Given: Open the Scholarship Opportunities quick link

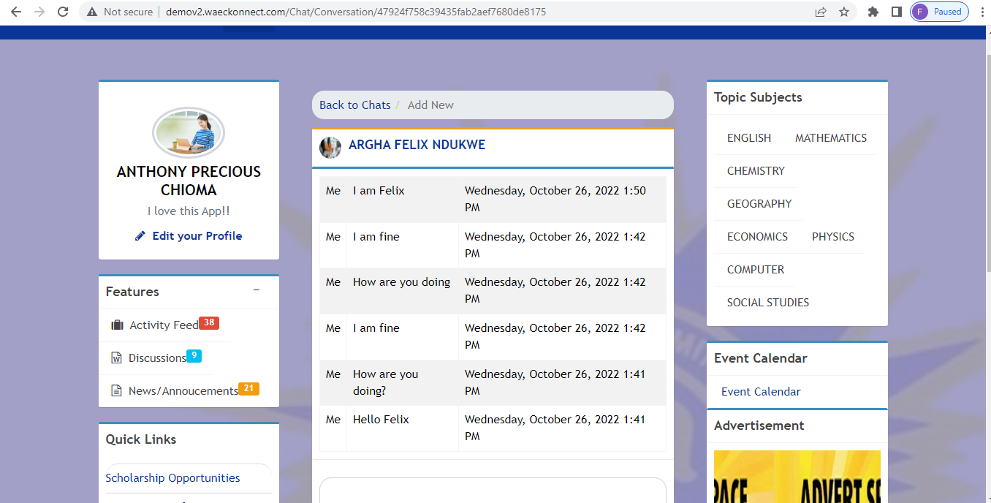Looking at the screenshot, I should point(172,478).
